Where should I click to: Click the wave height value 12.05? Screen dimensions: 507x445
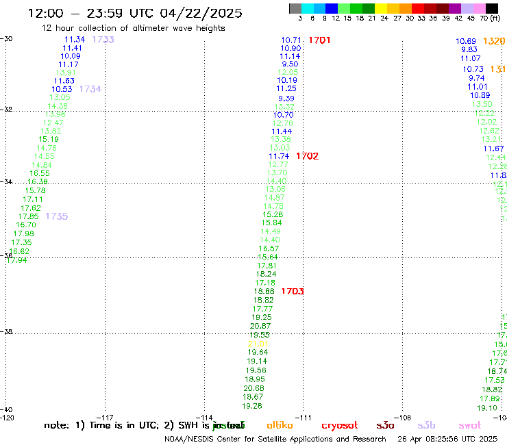tap(288, 72)
